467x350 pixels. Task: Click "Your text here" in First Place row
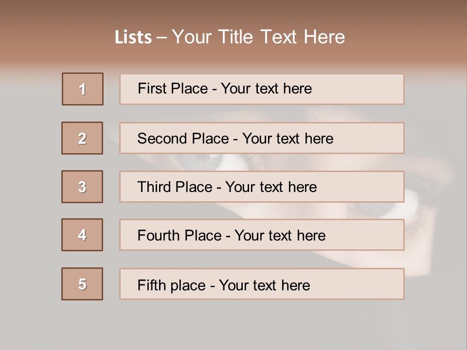[x=266, y=88]
